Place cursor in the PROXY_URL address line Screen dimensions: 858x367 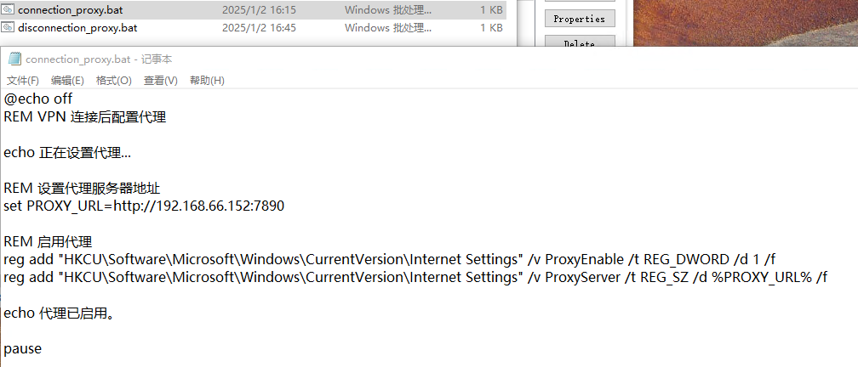pos(144,206)
